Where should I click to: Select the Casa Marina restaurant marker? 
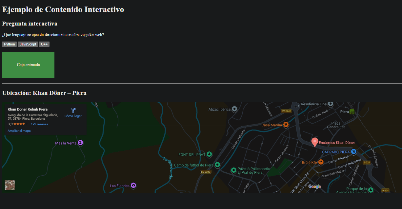(286, 125)
